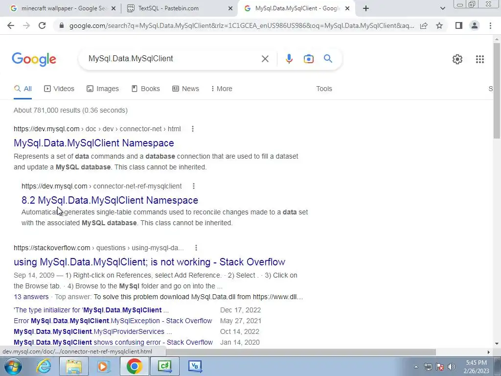Click the horizontal scrollbar at bottom

tap(301, 352)
